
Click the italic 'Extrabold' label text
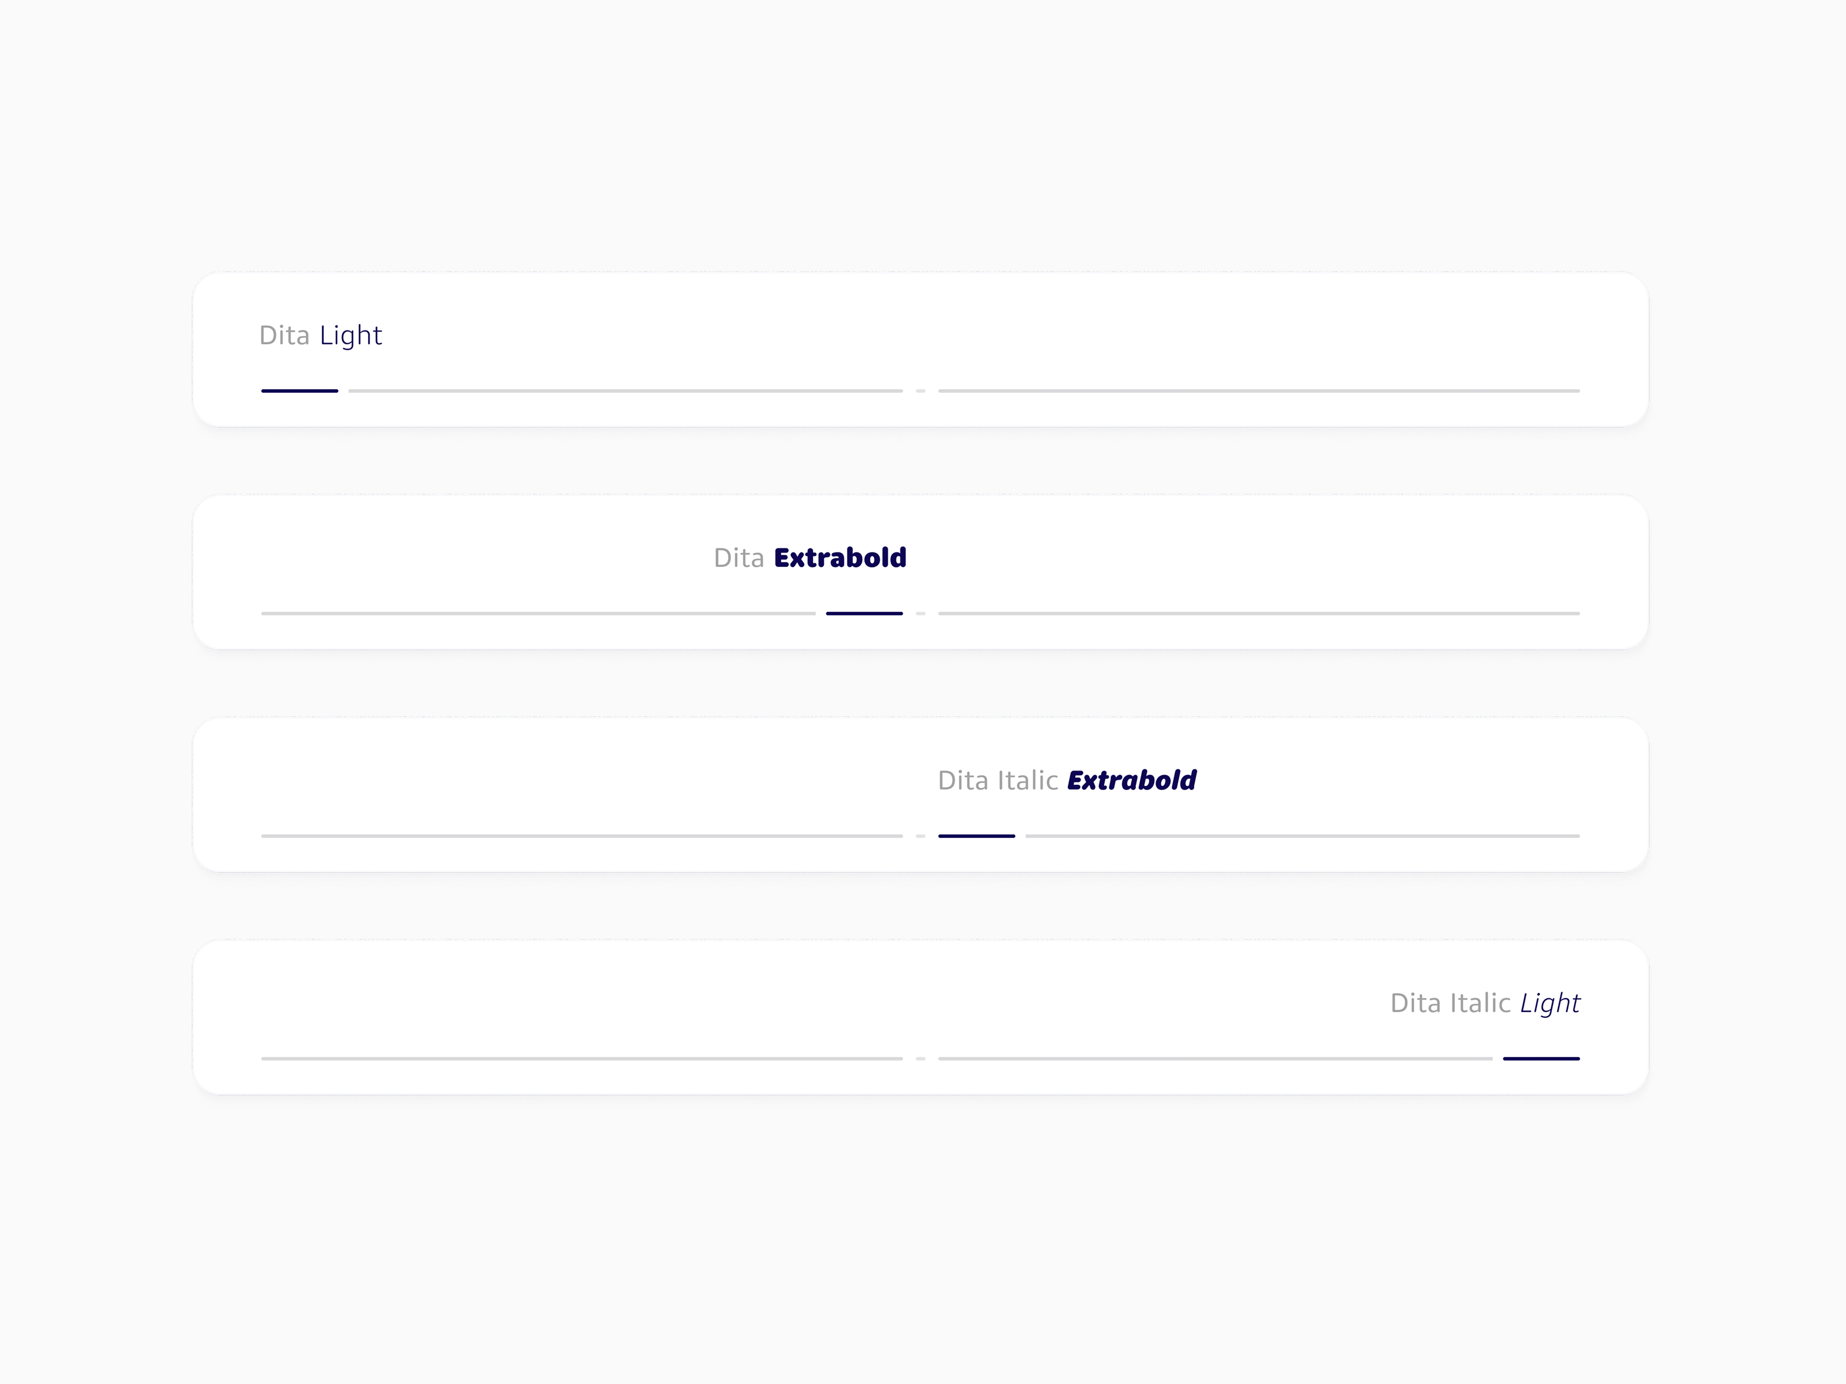click(1132, 780)
